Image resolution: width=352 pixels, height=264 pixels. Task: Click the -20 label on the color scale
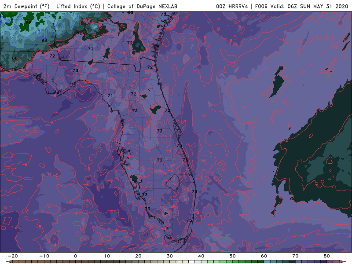[13, 256]
